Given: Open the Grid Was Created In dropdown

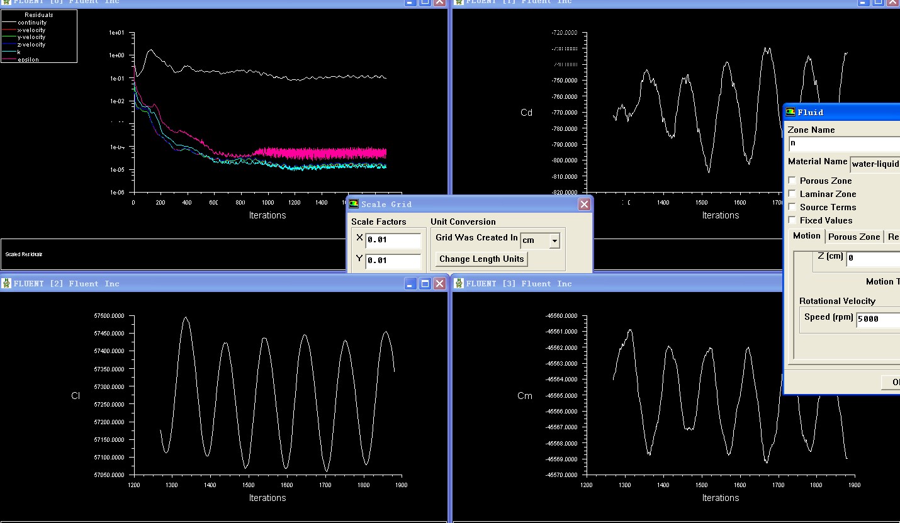Looking at the screenshot, I should point(554,240).
